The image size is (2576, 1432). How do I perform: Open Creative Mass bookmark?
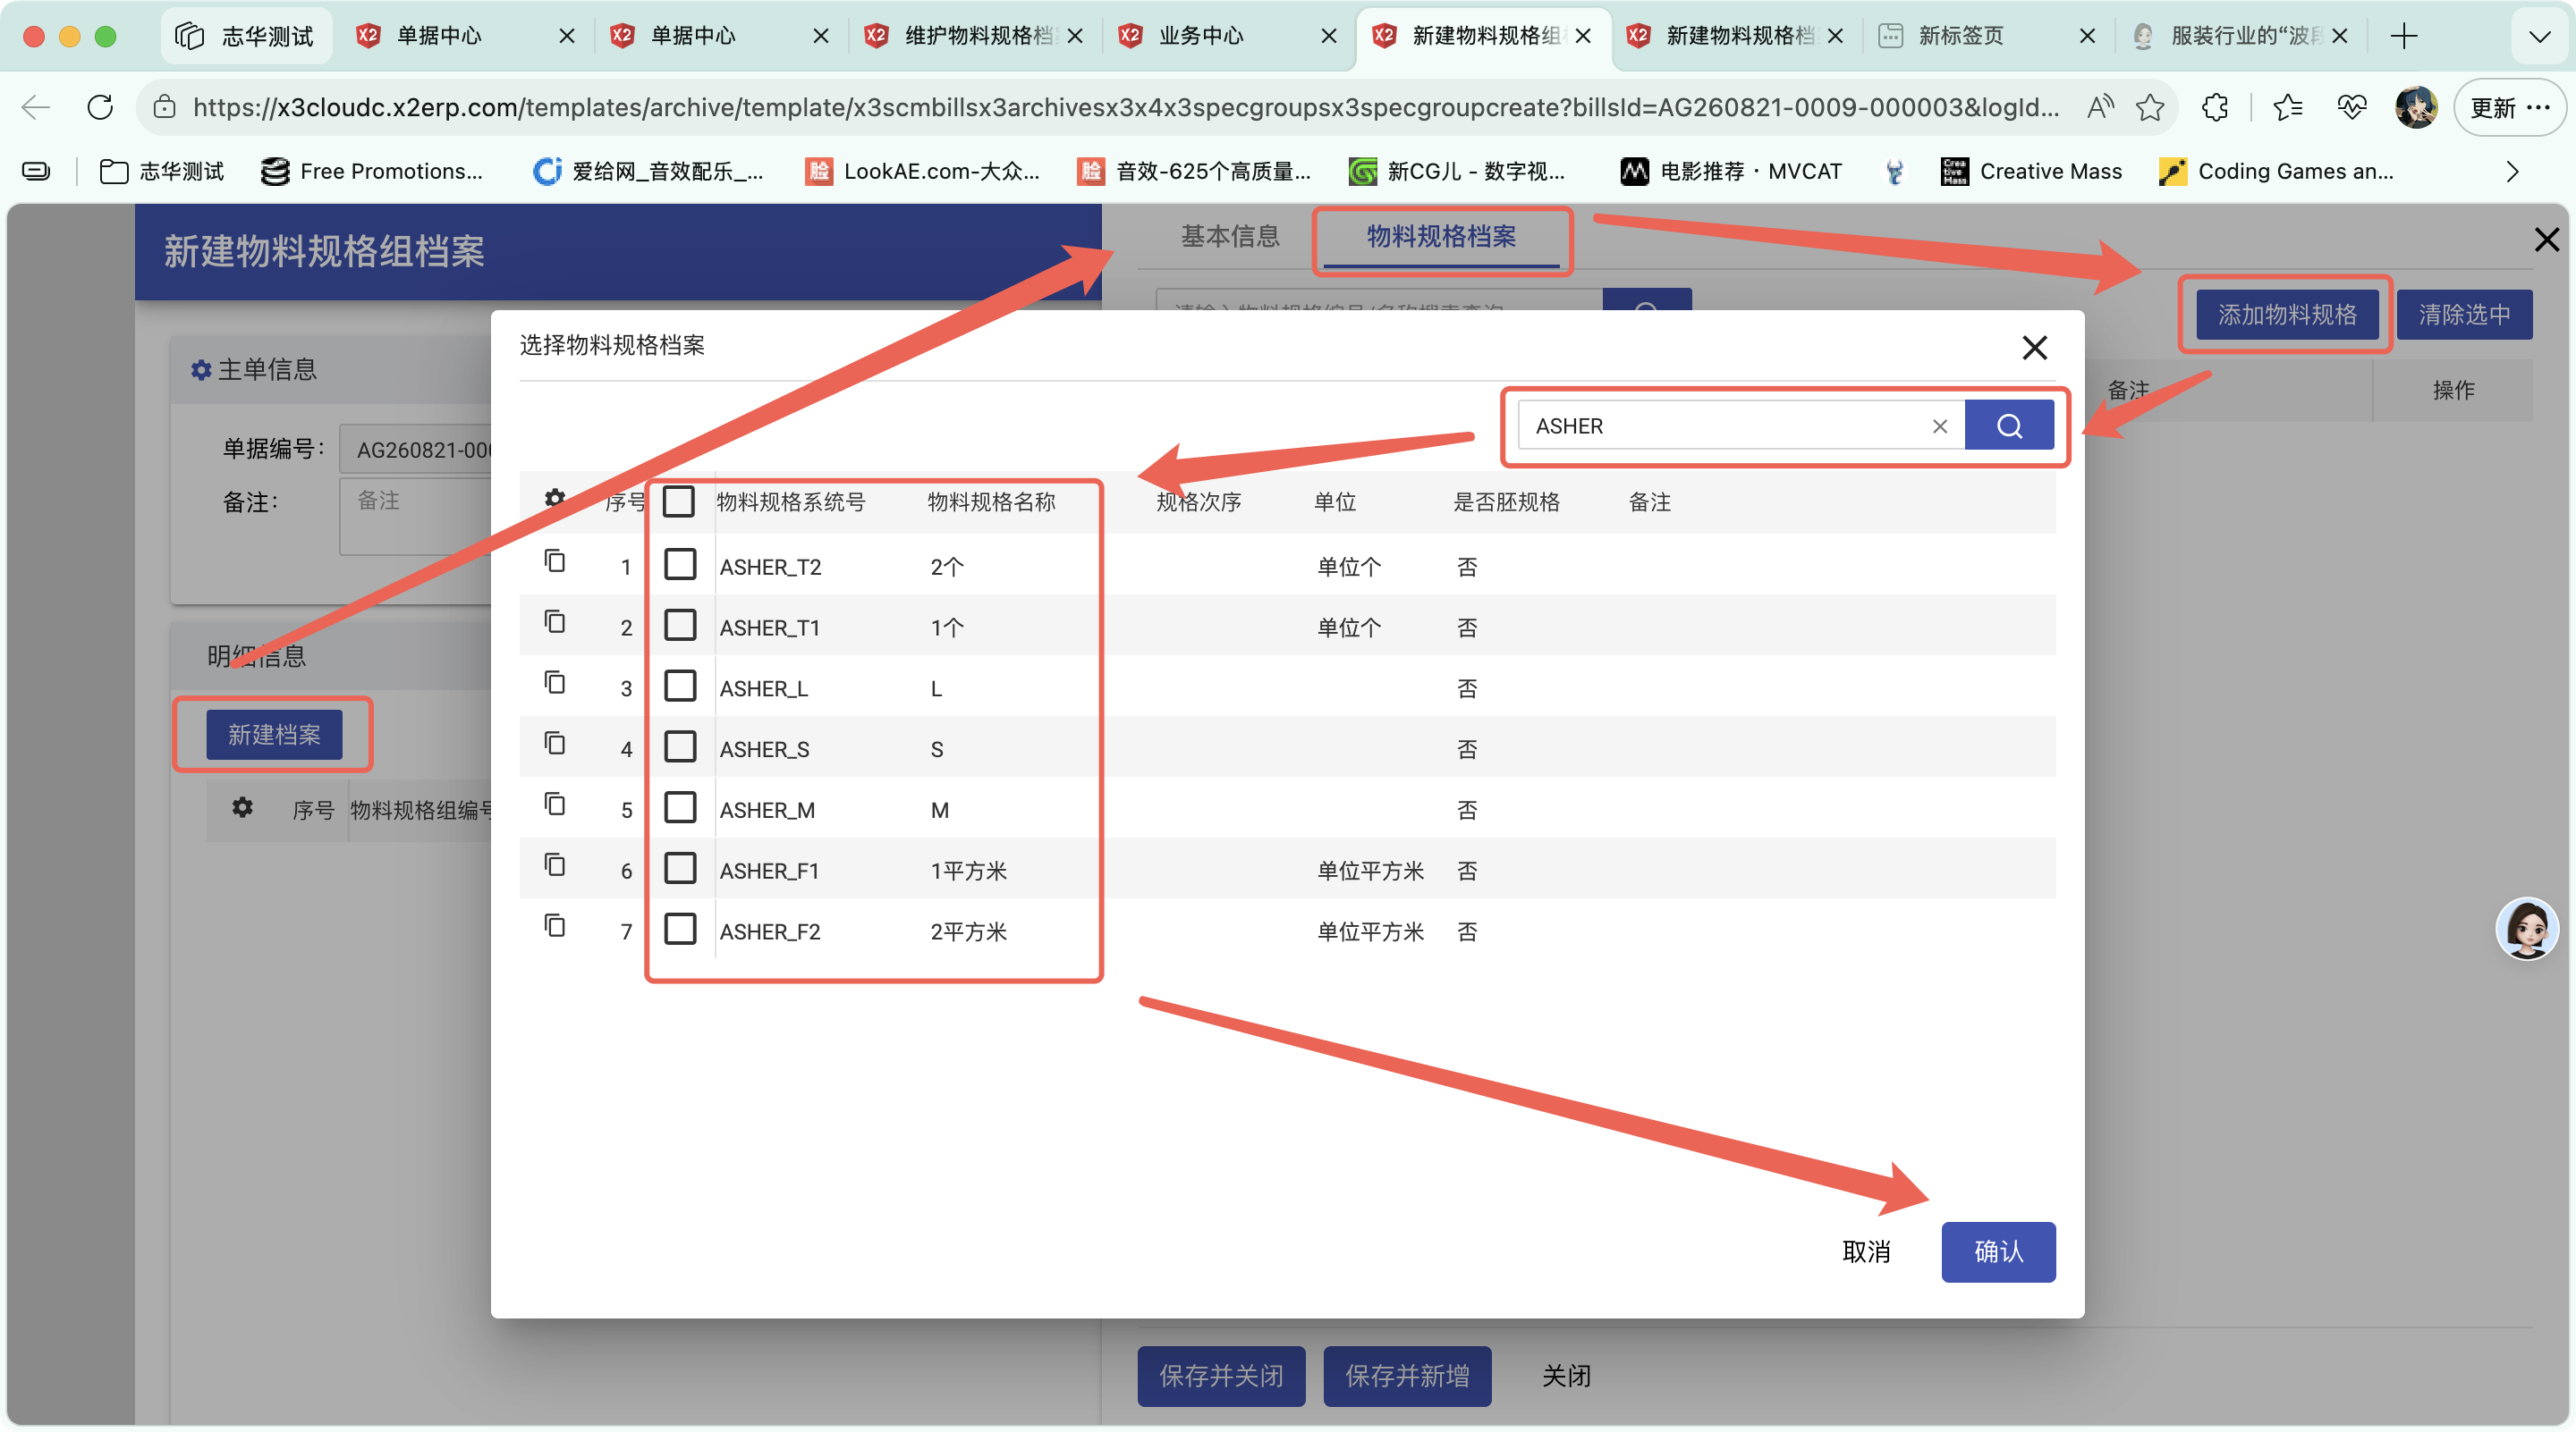point(2030,172)
